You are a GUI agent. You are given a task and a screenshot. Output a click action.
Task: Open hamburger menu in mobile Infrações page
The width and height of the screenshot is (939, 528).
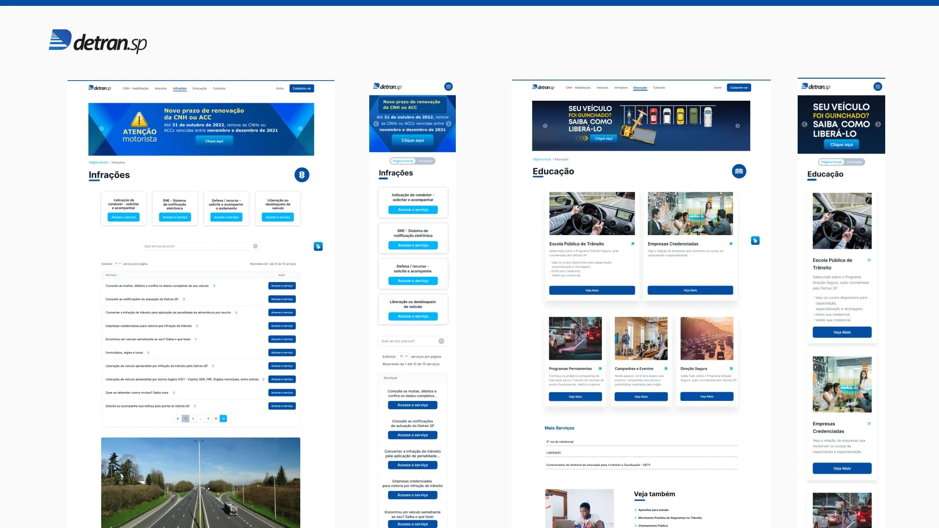pos(448,87)
